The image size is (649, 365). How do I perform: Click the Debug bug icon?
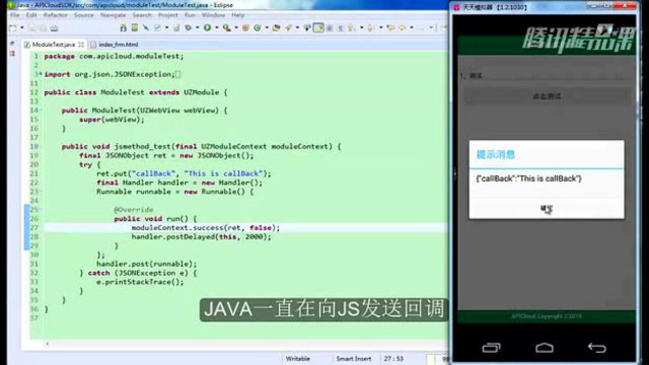[188, 28]
